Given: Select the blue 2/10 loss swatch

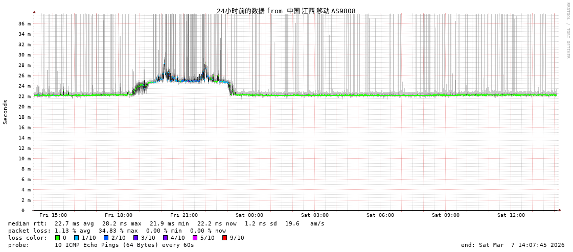Looking at the screenshot, I should [x=106, y=238].
